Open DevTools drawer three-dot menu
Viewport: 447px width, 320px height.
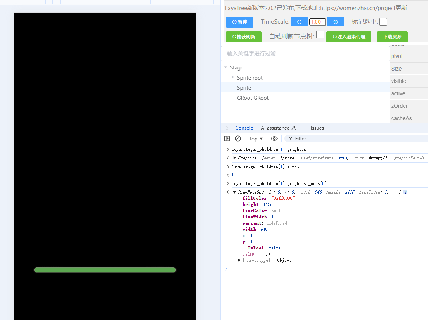coord(227,128)
